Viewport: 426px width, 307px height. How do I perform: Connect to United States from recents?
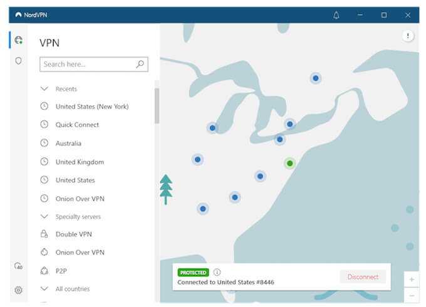(75, 180)
